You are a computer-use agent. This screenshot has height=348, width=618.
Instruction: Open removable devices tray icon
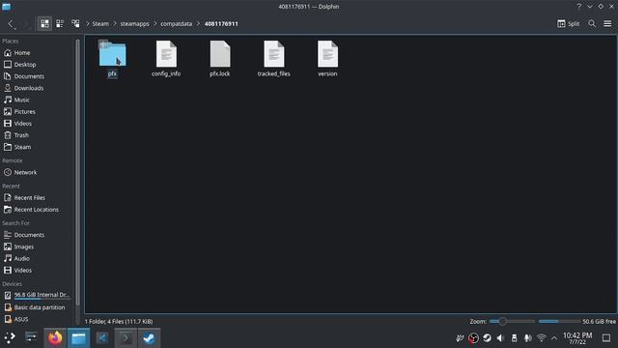coord(514,338)
